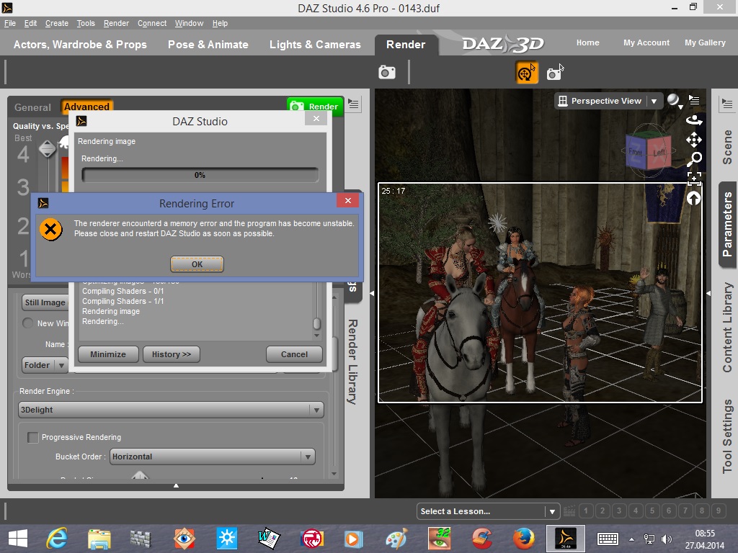The height and width of the screenshot is (553, 738).
Task: Switch to Lights & Cameras tab
Action: click(315, 44)
